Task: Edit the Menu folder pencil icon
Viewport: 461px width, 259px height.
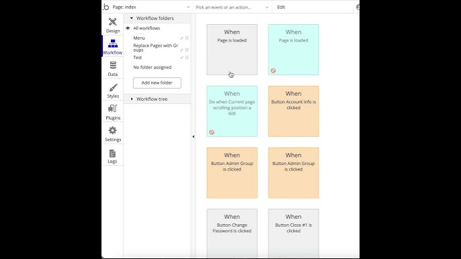Action: coord(181,38)
